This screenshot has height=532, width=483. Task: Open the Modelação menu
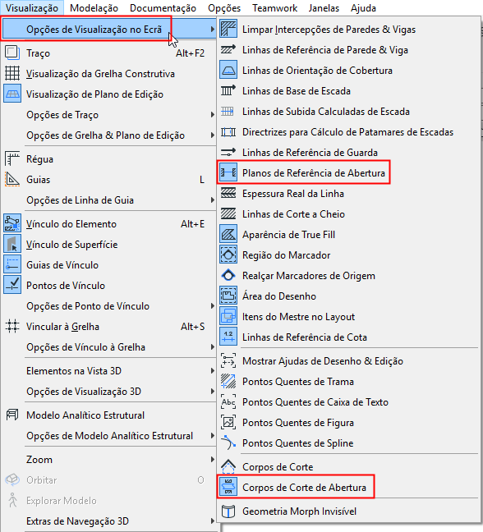point(94,8)
